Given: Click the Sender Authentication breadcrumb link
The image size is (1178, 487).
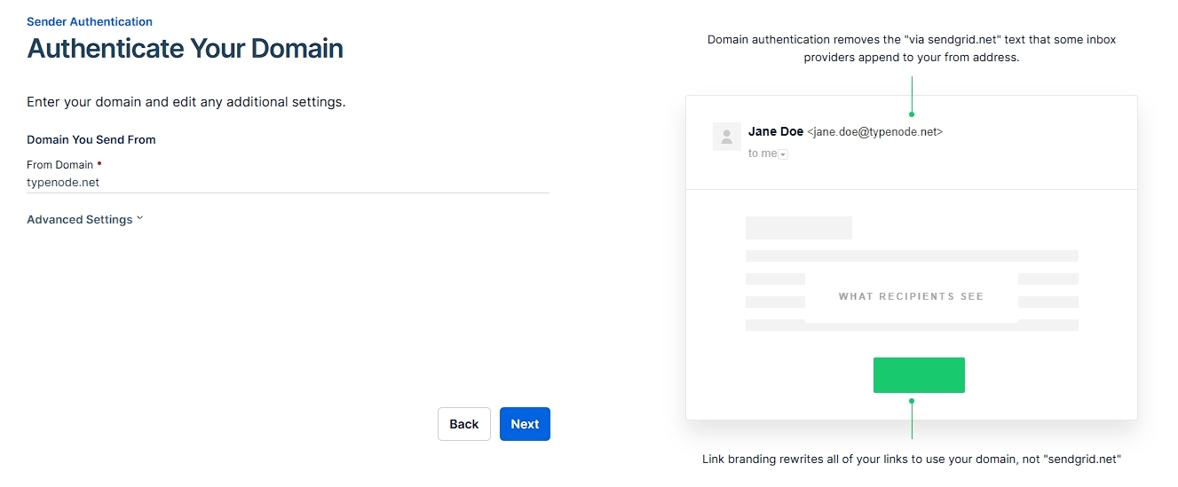Looking at the screenshot, I should pyautogui.click(x=90, y=21).
